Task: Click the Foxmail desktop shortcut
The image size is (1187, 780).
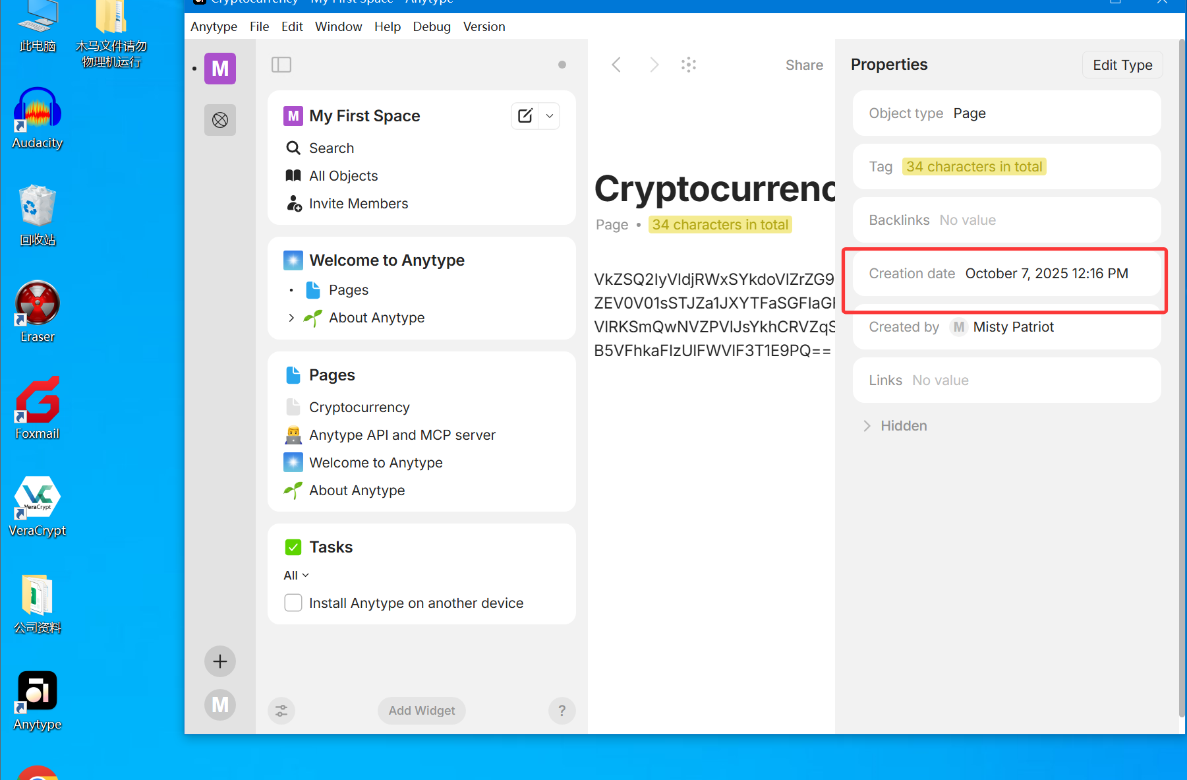Action: pos(38,409)
